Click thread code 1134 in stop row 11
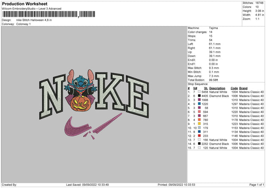The width and height of the screenshot is (266, 188). 235,132
